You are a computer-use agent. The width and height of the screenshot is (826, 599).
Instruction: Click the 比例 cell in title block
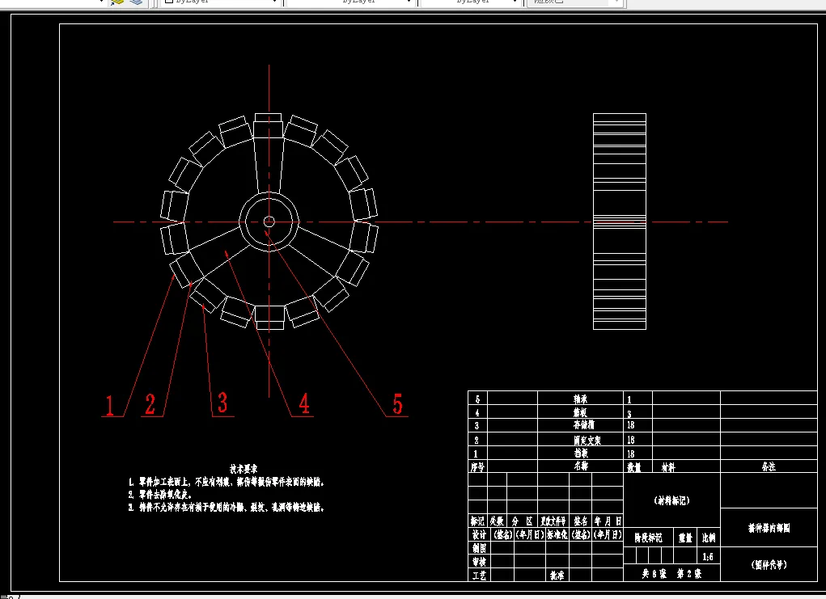point(709,538)
